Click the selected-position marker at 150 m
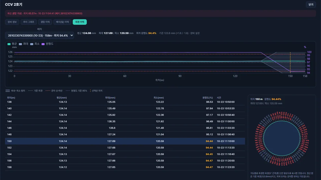 (290, 62)
